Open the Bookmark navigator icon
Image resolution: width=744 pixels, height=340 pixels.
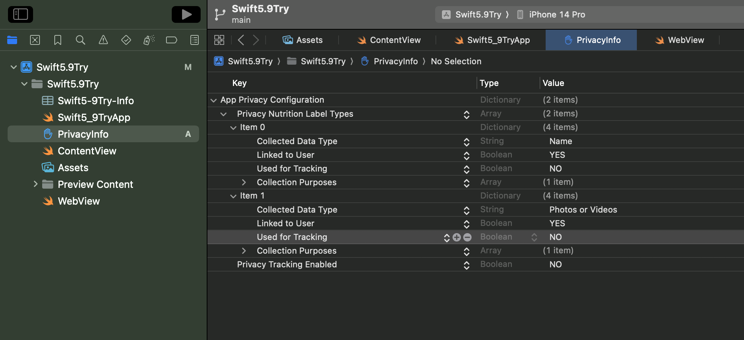click(x=58, y=40)
